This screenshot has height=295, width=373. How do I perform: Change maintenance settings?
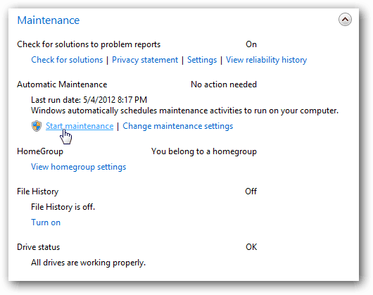pos(177,126)
